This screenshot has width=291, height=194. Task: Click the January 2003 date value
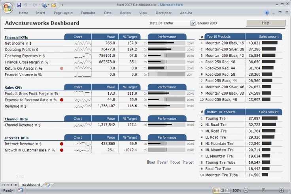pyautogui.click(x=206, y=23)
